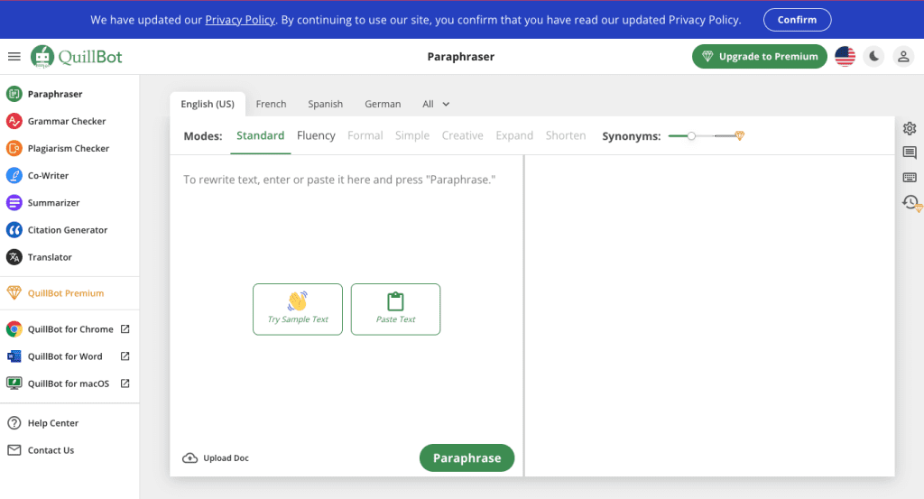The width and height of the screenshot is (924, 499).
Task: Adjust the Synonyms slider handle
Action: click(x=691, y=135)
